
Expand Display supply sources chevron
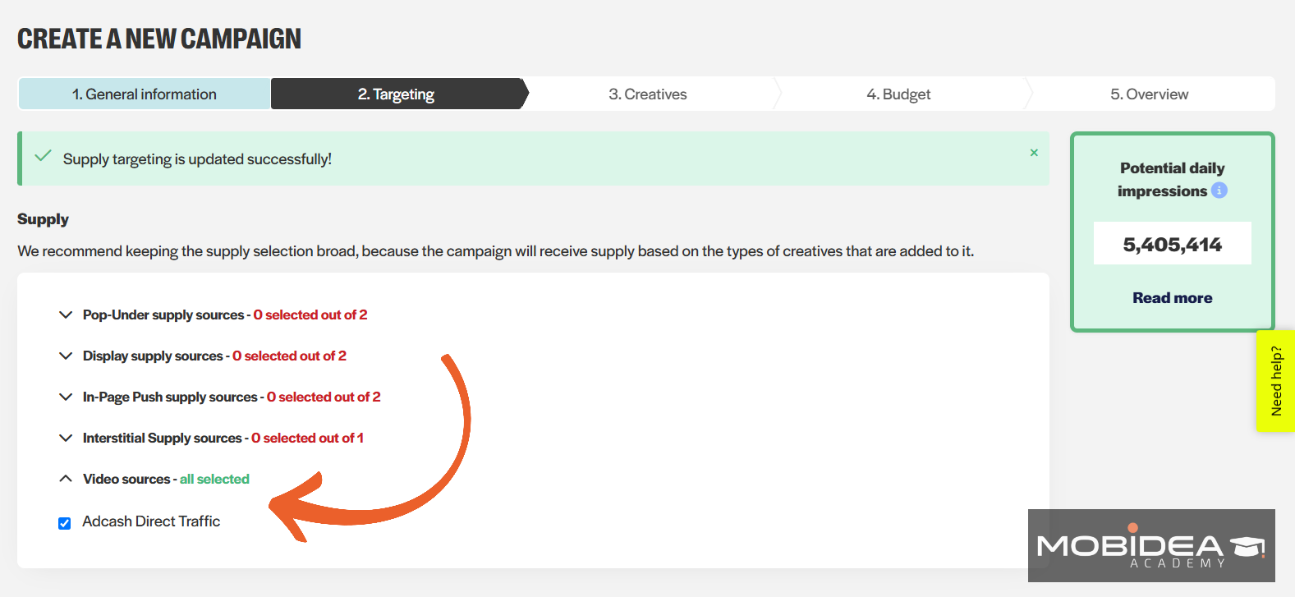click(x=66, y=356)
